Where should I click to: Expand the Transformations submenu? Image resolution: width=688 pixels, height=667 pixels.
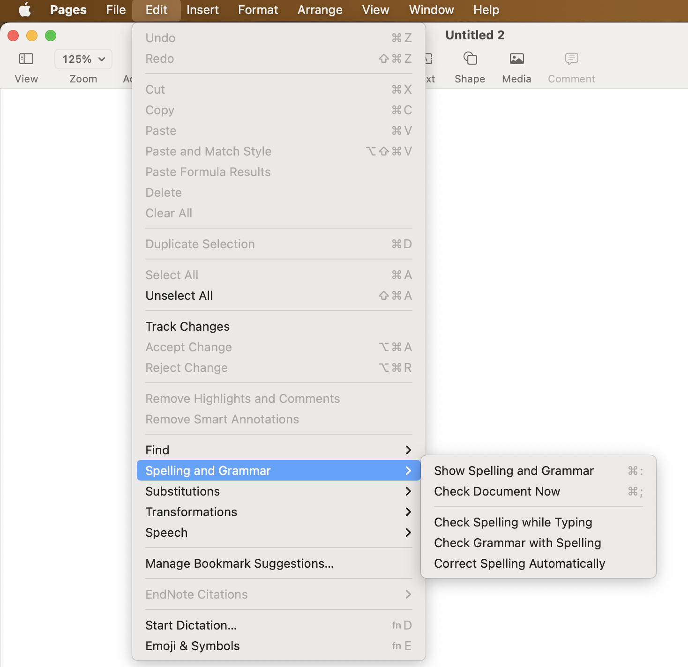(x=279, y=512)
